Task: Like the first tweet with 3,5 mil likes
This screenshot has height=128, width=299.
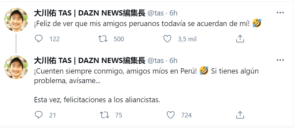Action: 167,39
